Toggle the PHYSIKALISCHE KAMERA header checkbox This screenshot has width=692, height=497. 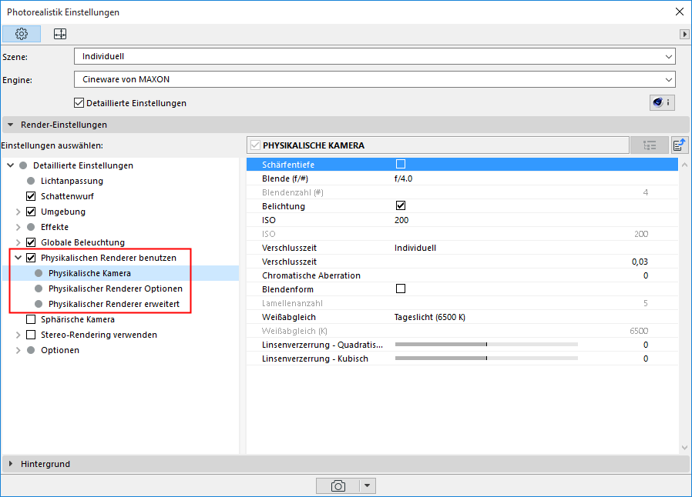tap(256, 145)
